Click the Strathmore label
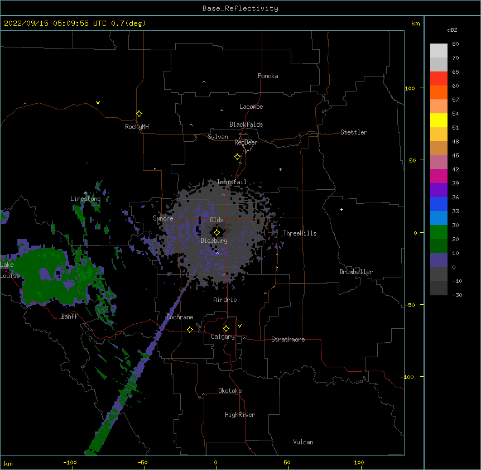This screenshot has width=481, height=470. point(288,339)
